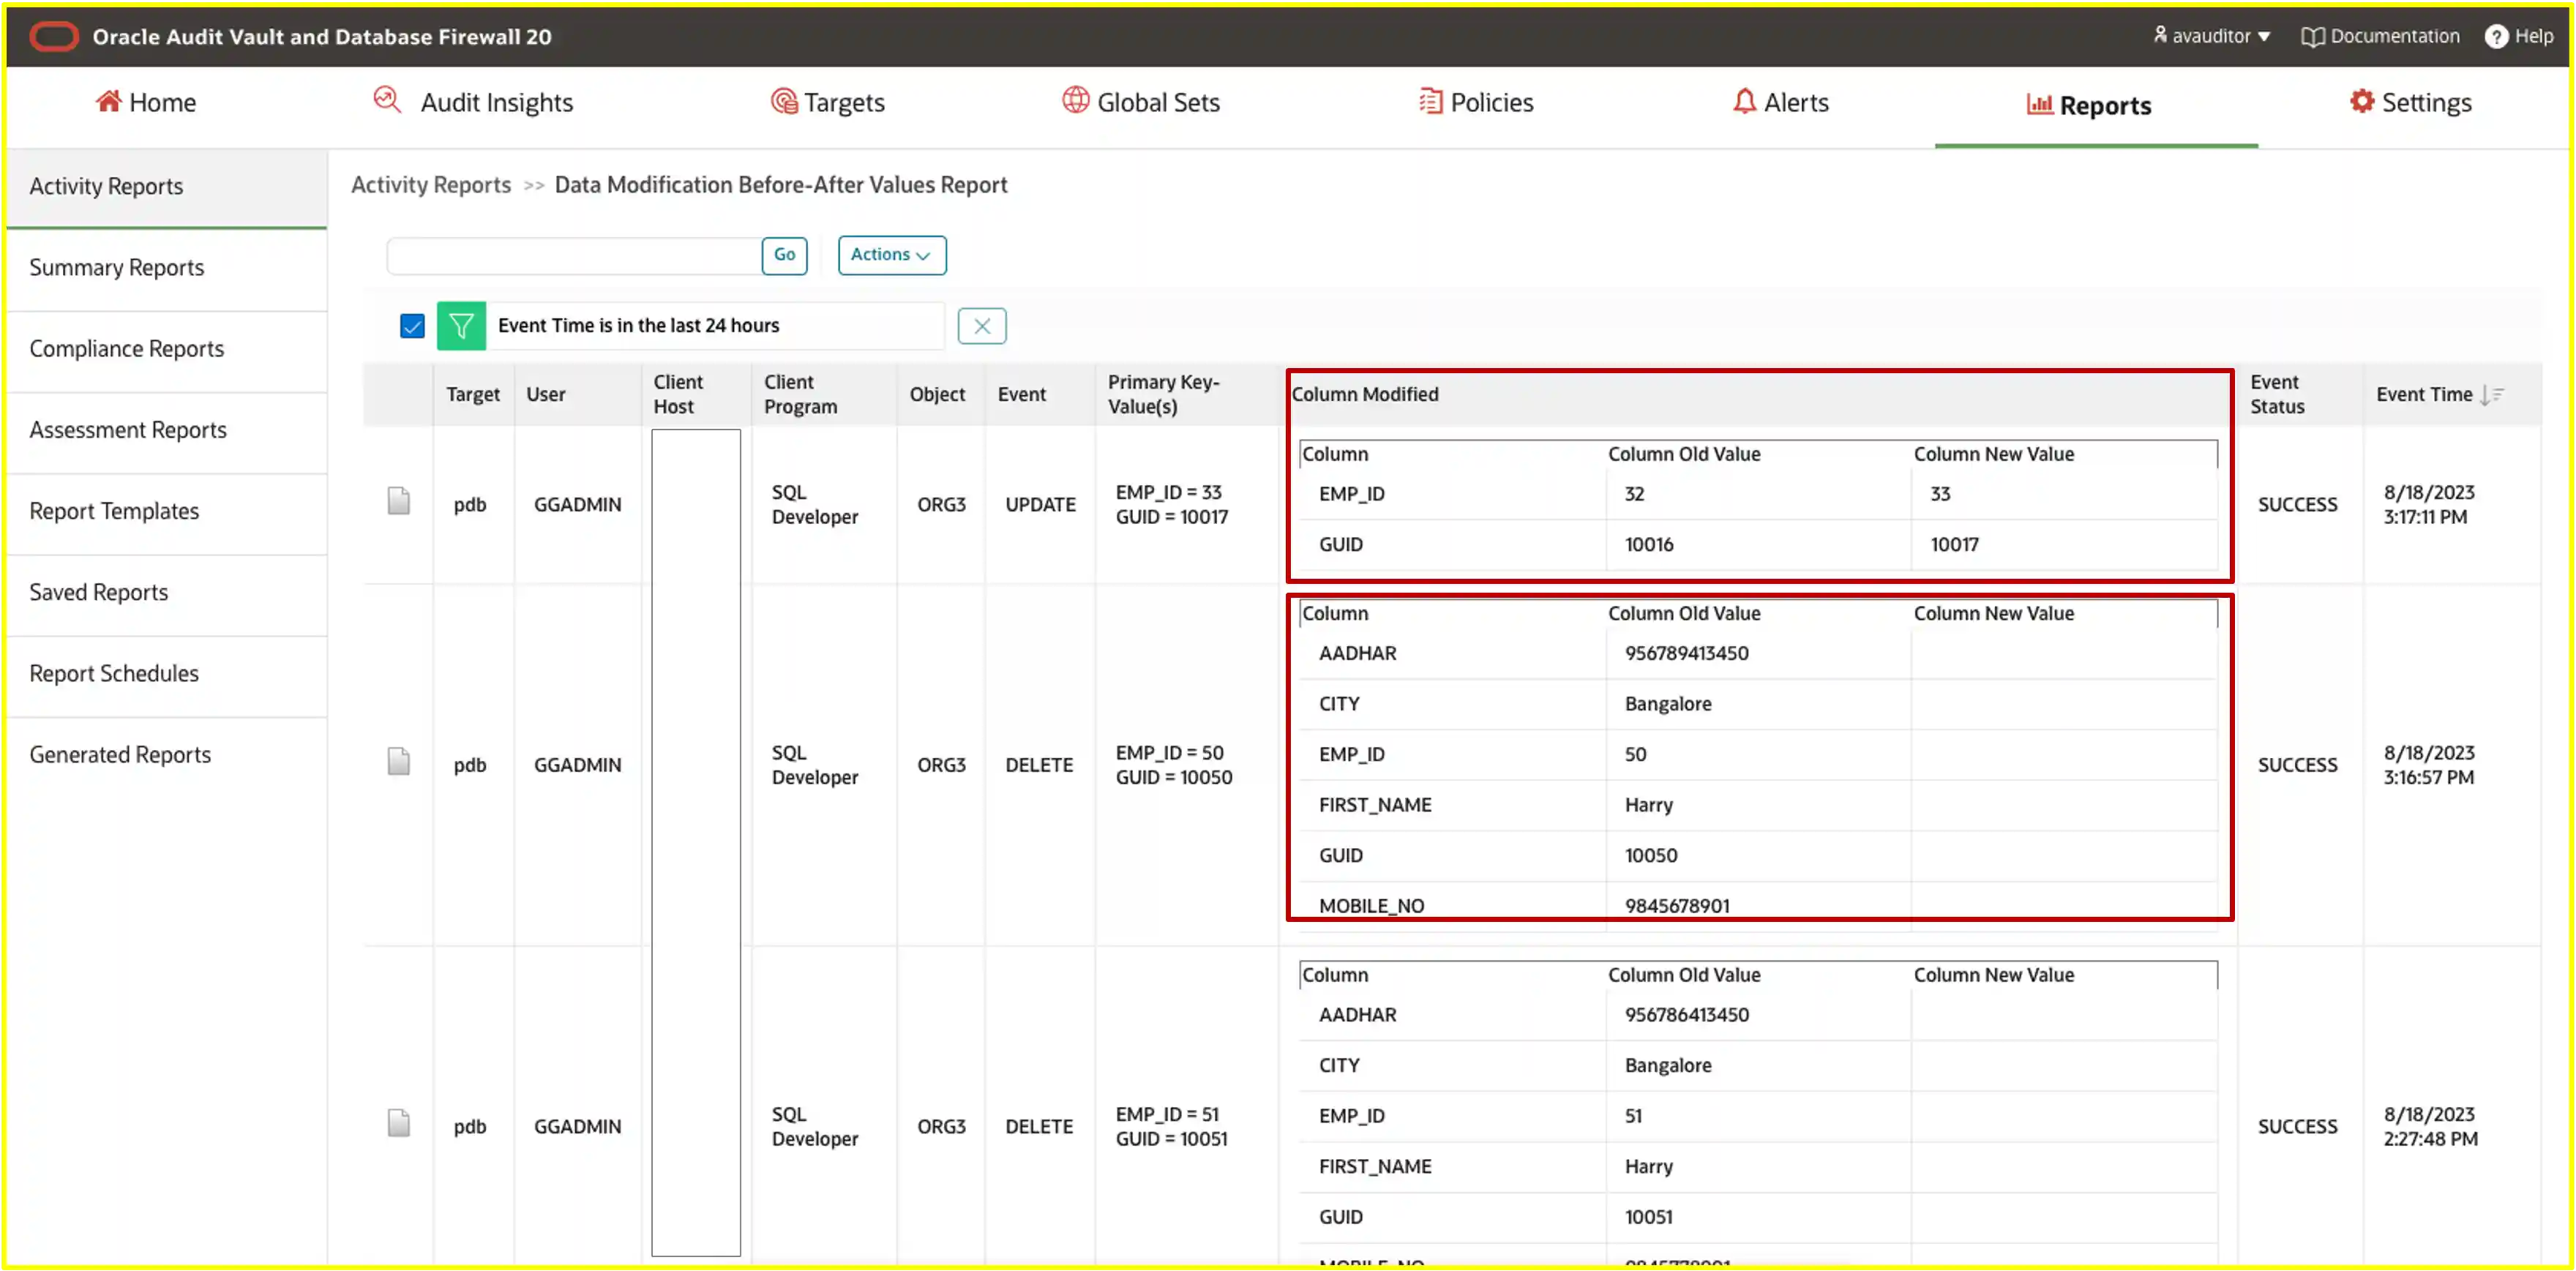The height and width of the screenshot is (1271, 2576).
Task: Click the Policies document icon
Action: pos(1431,101)
